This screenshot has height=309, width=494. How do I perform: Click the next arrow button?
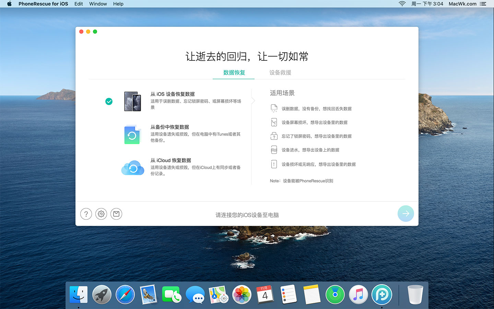point(406,214)
